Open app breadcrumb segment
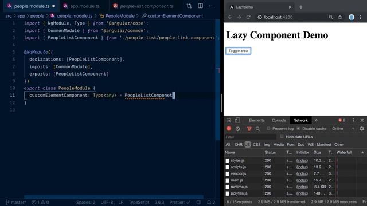The image size is (367, 206). [21, 16]
